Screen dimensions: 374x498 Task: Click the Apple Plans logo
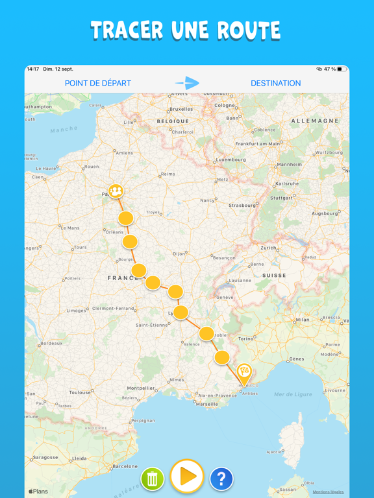pyautogui.click(x=38, y=492)
